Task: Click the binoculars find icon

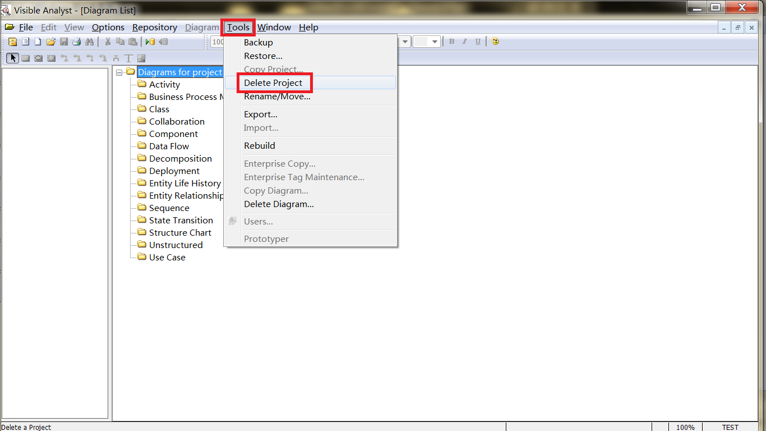Action: point(90,42)
